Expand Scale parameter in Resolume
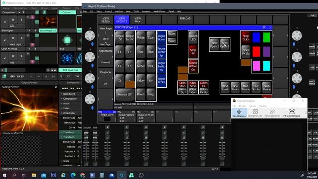 point(61,161)
